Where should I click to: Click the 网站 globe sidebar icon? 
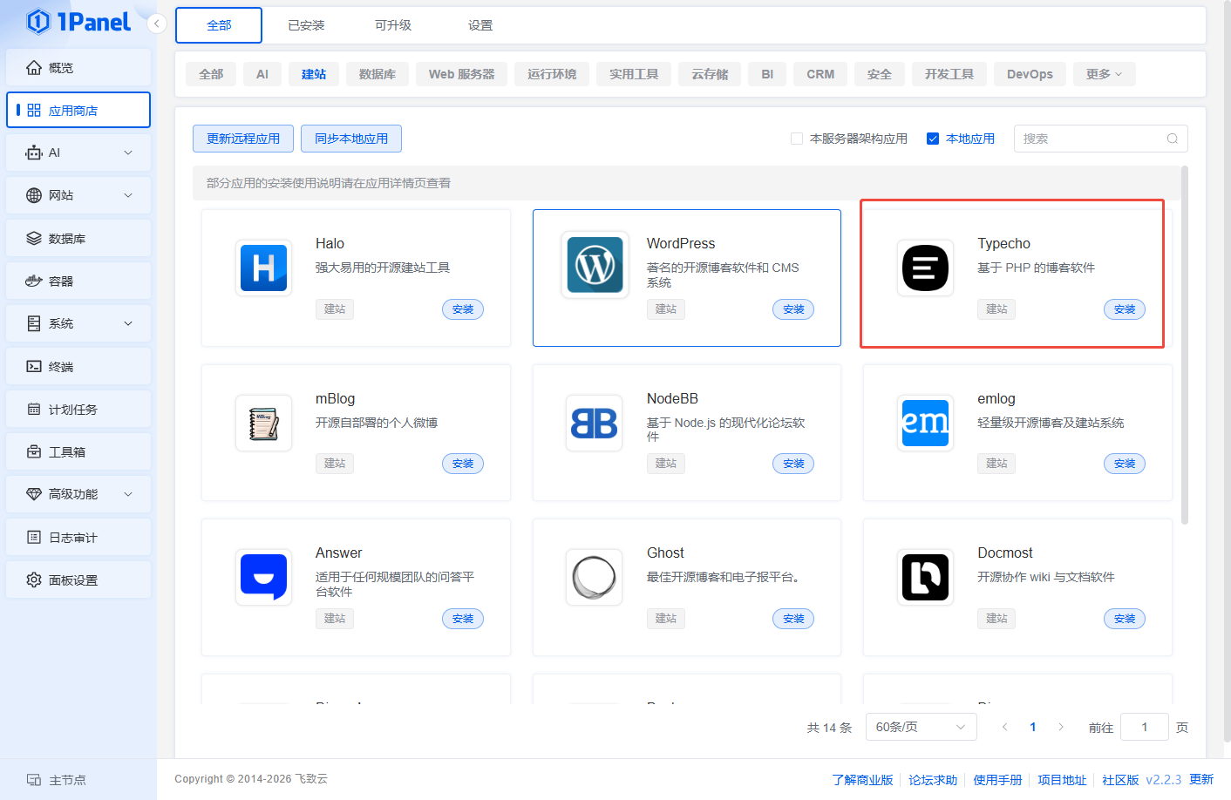[x=34, y=195]
